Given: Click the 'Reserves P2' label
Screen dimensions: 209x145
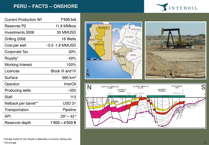Looking at the screenshot, I should pyautogui.click(x=15, y=26).
